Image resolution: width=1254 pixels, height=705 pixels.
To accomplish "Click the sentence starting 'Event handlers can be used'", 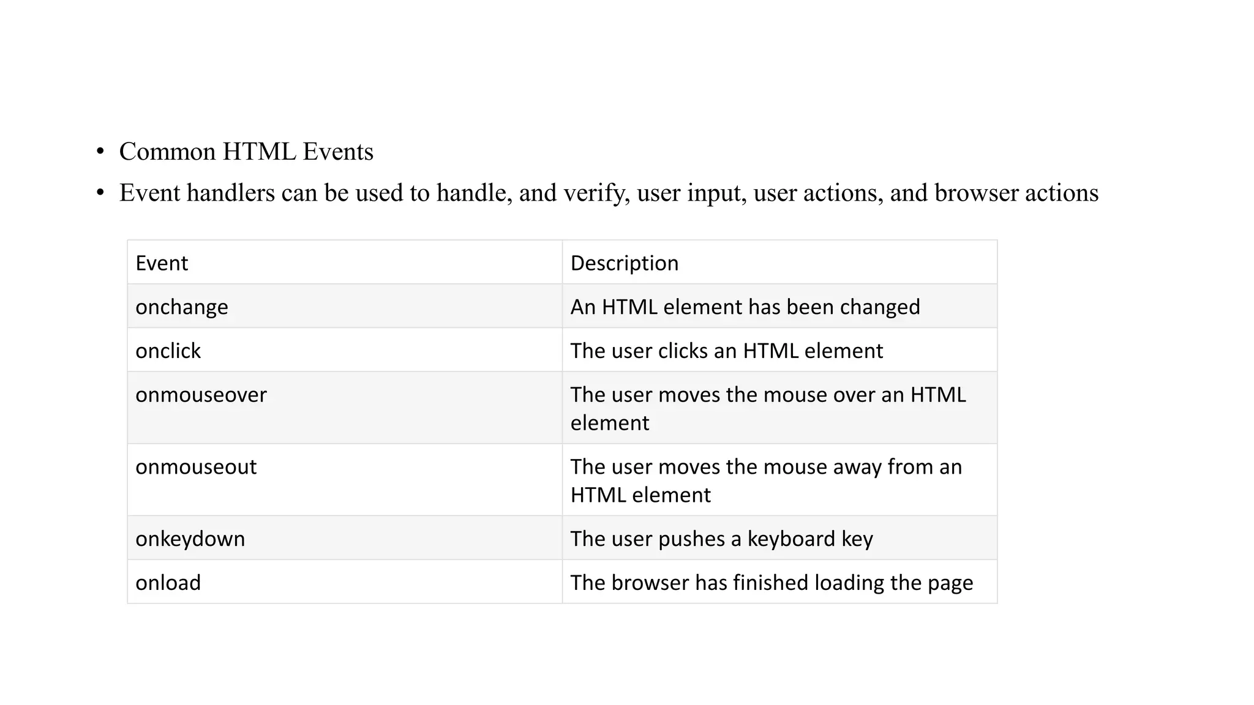I will (x=608, y=193).
